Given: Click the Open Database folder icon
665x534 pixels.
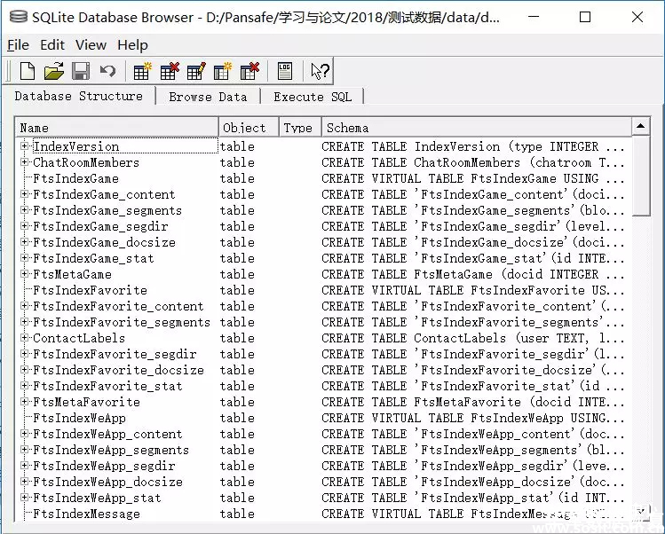Looking at the screenshot, I should point(54,71).
